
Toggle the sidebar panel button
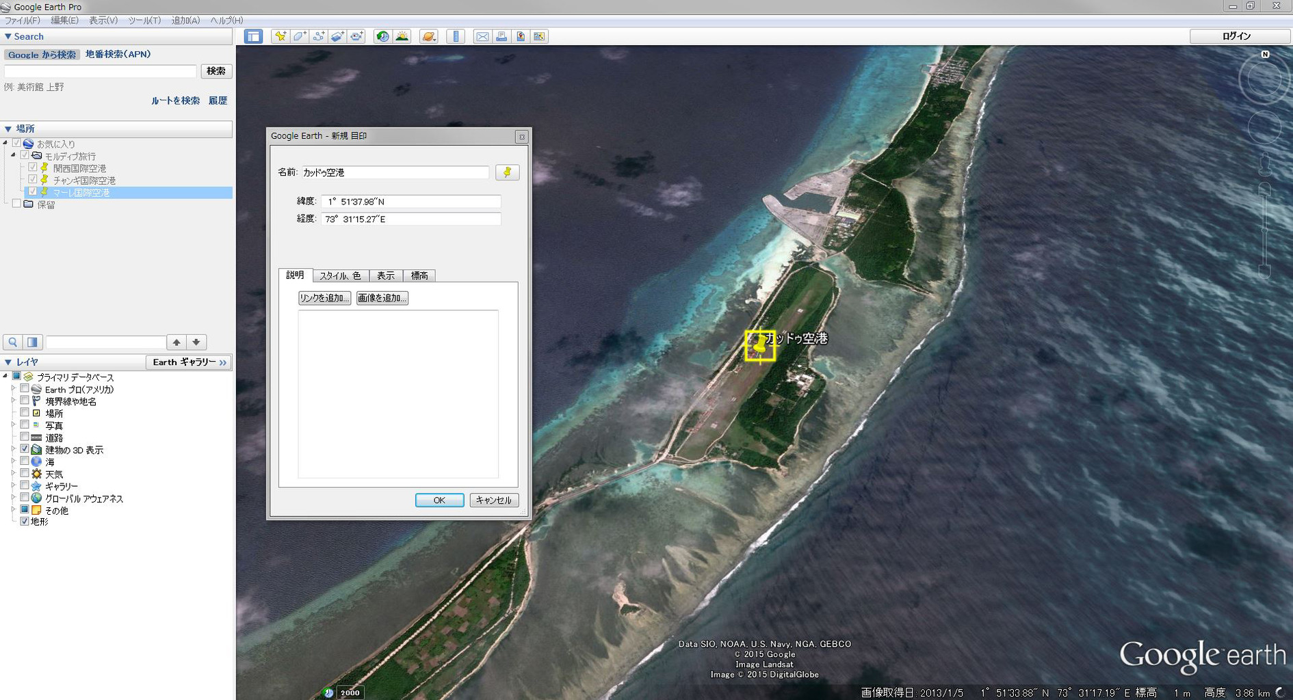click(253, 37)
